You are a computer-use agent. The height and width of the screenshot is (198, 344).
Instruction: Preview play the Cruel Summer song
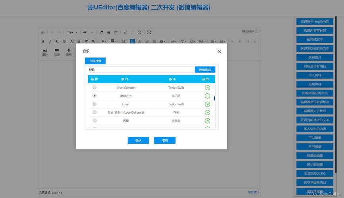[207, 88]
